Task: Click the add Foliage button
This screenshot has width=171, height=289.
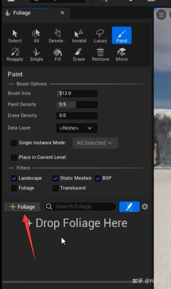Action: [22, 207]
